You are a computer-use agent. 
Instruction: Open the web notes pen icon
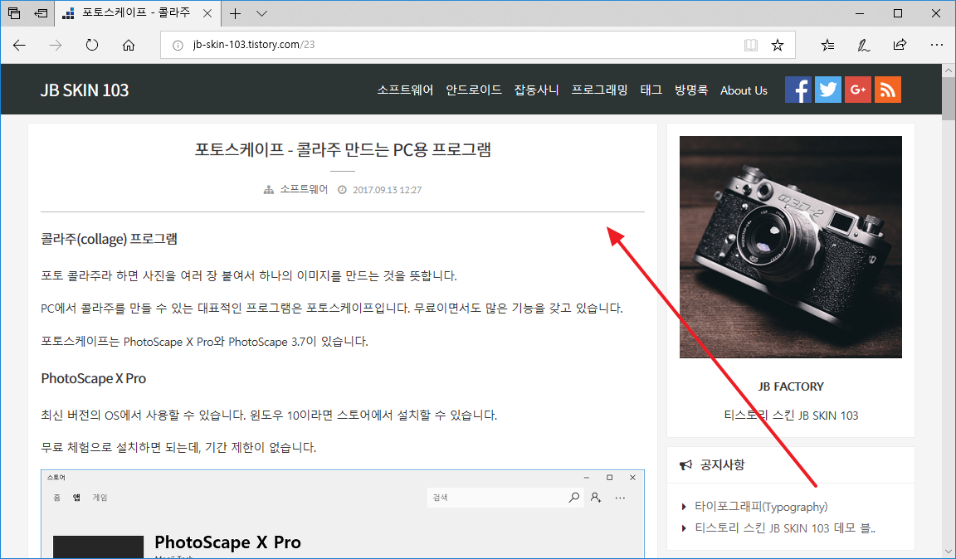click(x=863, y=45)
